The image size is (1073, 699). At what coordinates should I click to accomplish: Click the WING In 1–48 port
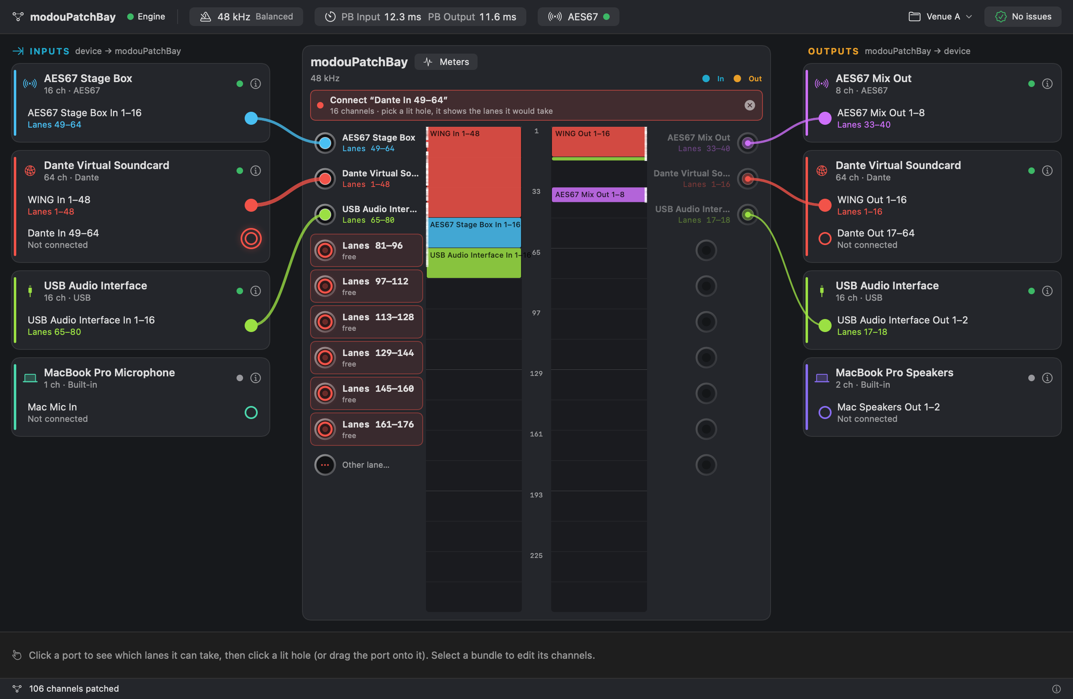tap(251, 205)
